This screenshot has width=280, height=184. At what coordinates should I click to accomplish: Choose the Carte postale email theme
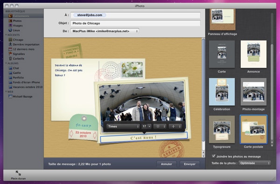tap(253, 129)
